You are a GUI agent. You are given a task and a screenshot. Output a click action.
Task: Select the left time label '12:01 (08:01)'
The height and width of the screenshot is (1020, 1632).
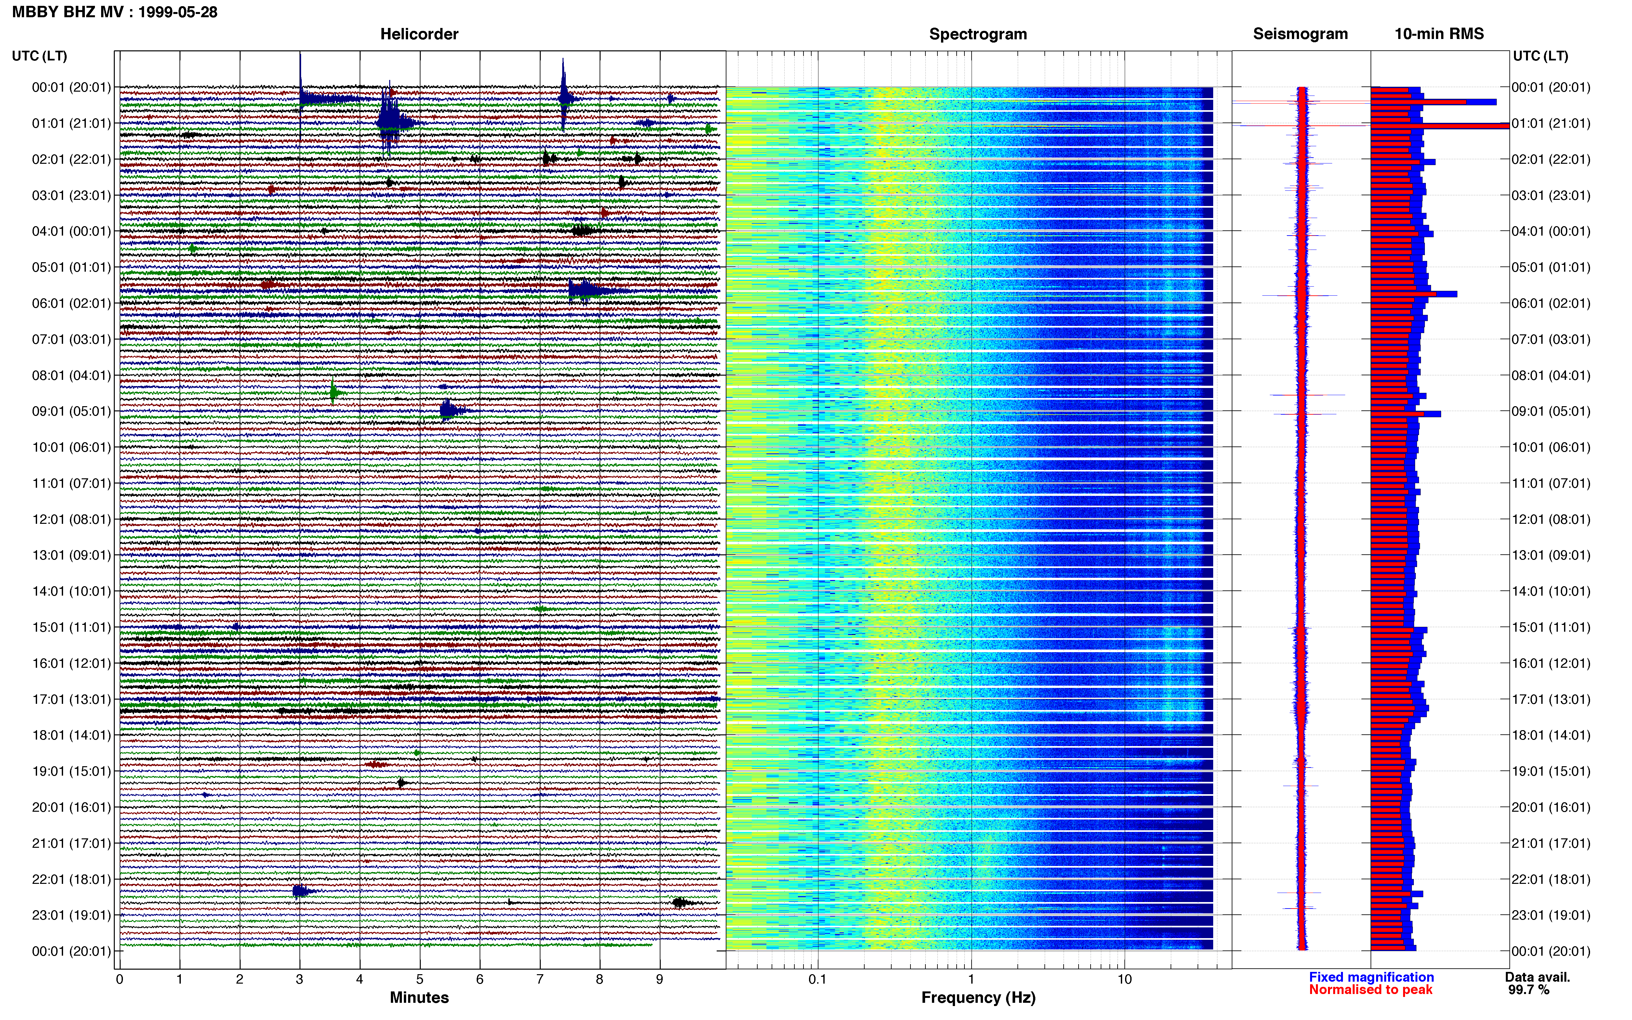pos(71,520)
